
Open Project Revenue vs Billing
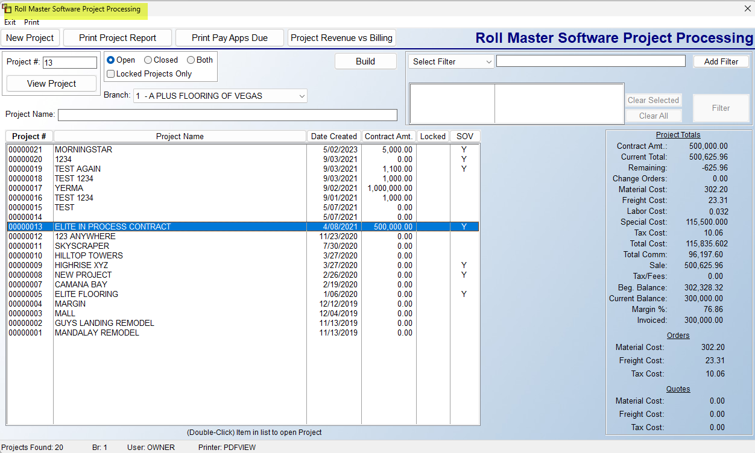point(341,37)
